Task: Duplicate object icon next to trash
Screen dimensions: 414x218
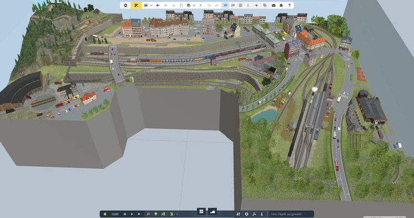Action: point(209,6)
